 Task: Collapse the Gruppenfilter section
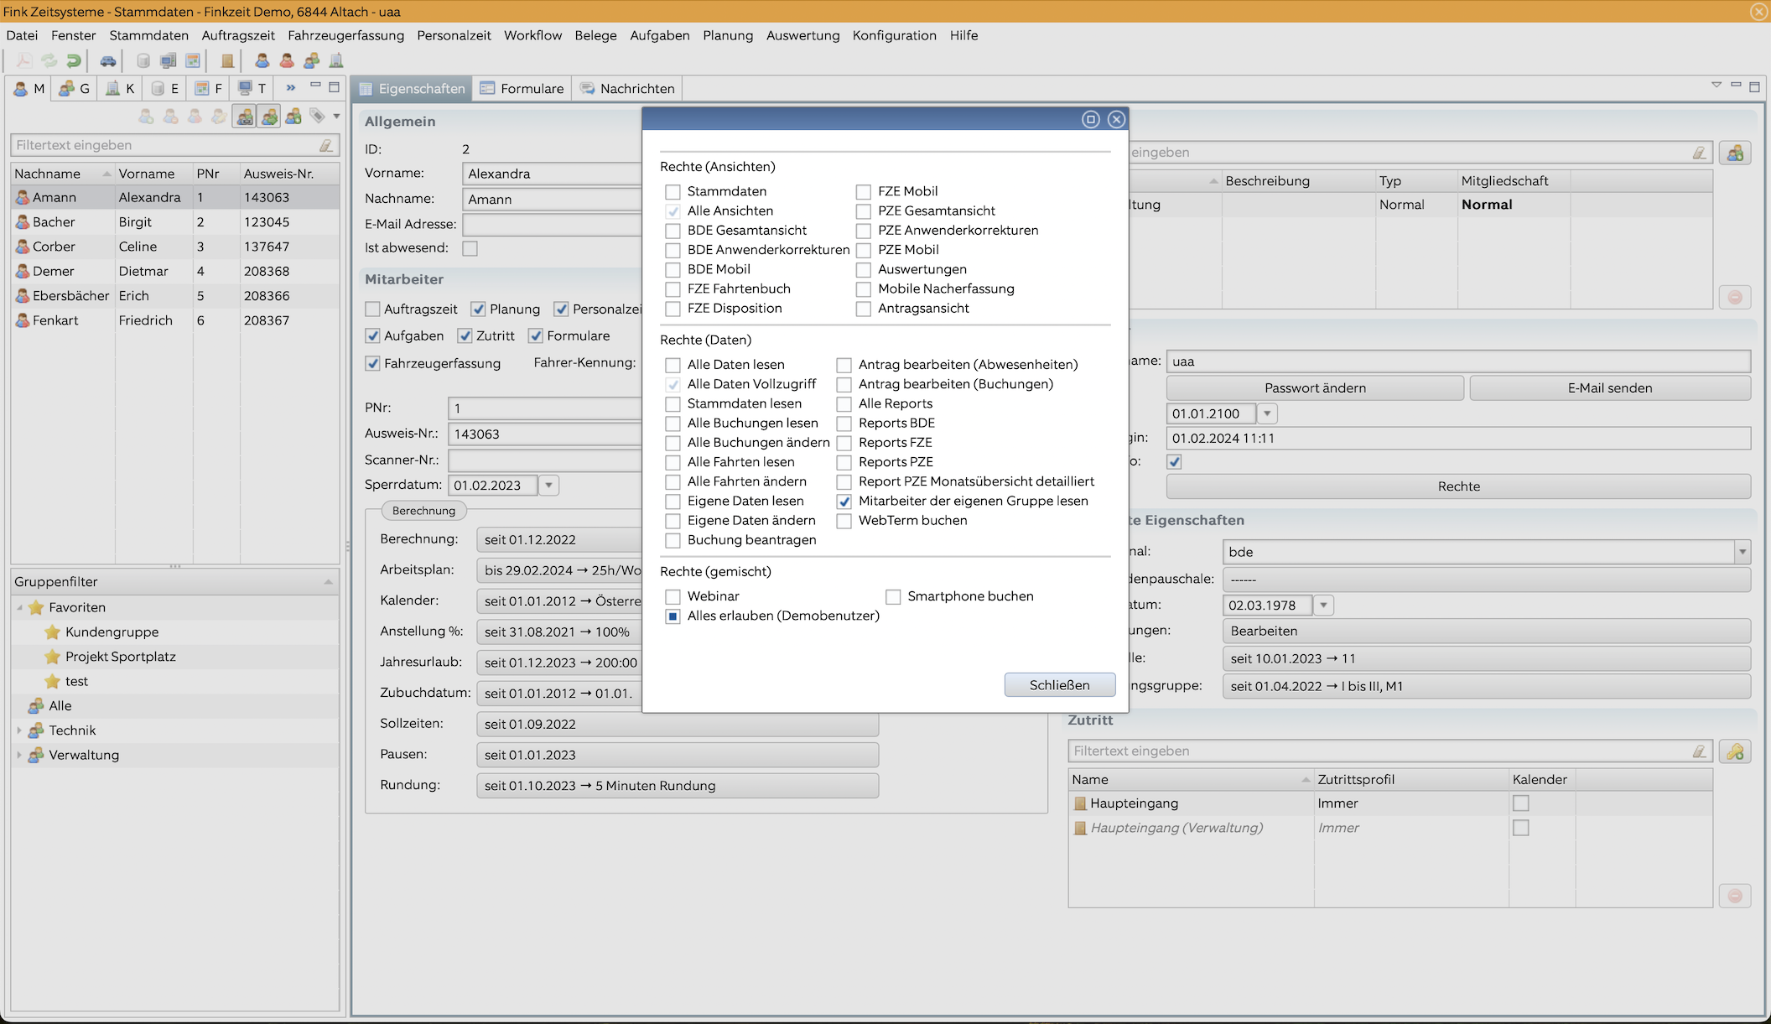[x=328, y=582]
